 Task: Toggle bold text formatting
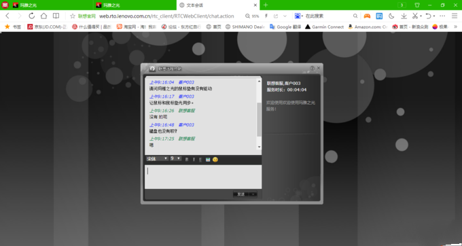pos(187,160)
